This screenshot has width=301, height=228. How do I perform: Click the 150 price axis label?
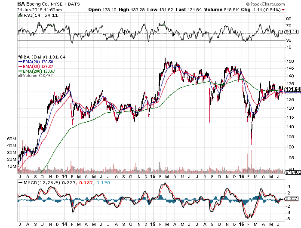coord(290,61)
